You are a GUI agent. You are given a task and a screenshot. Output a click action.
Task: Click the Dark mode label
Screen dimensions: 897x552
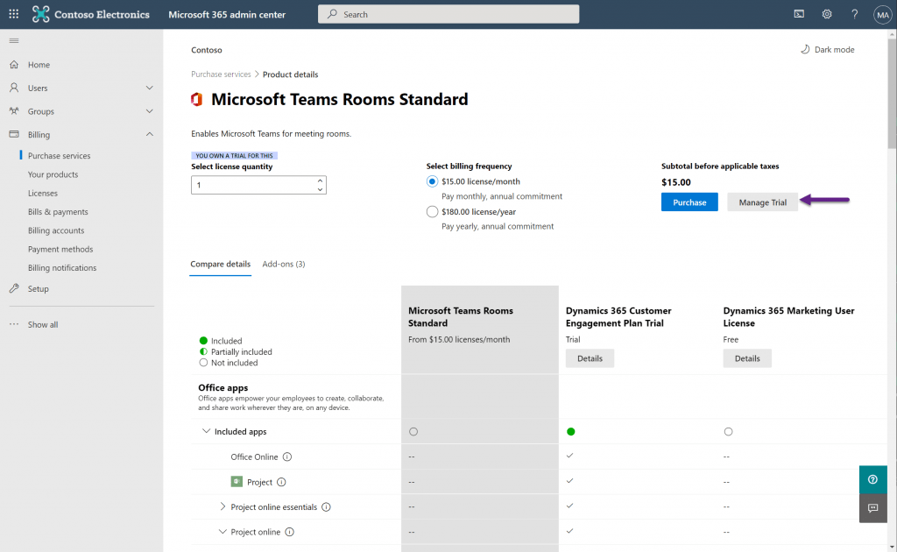(834, 50)
